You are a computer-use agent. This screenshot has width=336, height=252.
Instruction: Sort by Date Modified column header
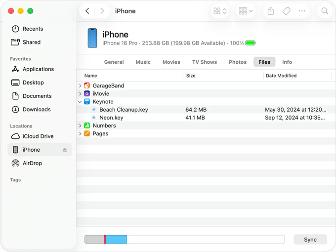click(281, 76)
